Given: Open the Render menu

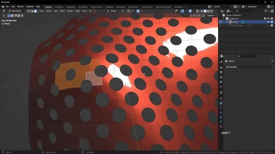Looking at the screenshot, I should coord(21,7).
